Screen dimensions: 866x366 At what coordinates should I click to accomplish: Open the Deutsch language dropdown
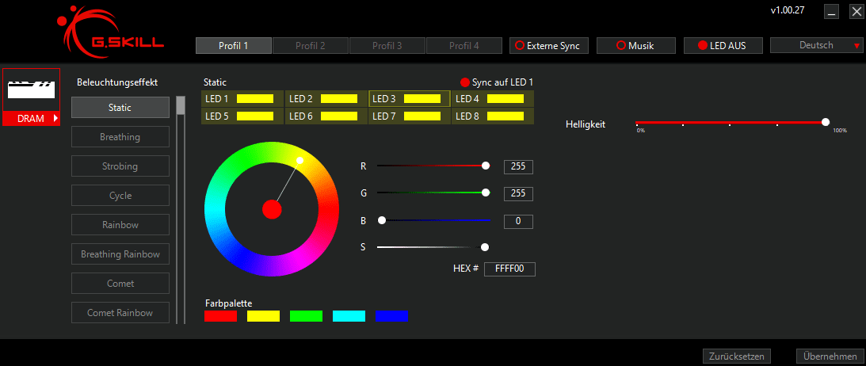tap(816, 45)
